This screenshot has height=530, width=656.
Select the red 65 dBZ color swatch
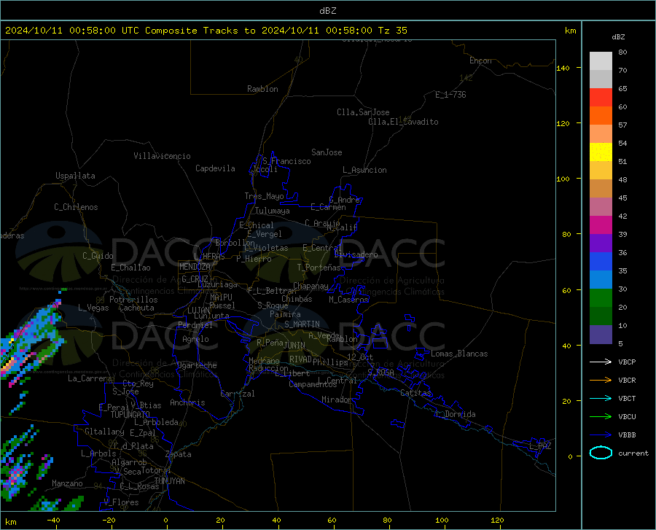[x=601, y=98]
